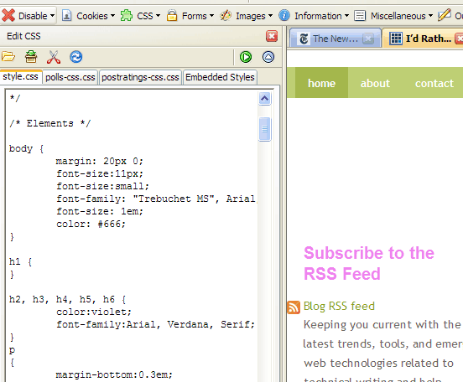Click the CSS editor scrollbar thumb
This screenshot has width=463, height=382.
click(x=264, y=129)
